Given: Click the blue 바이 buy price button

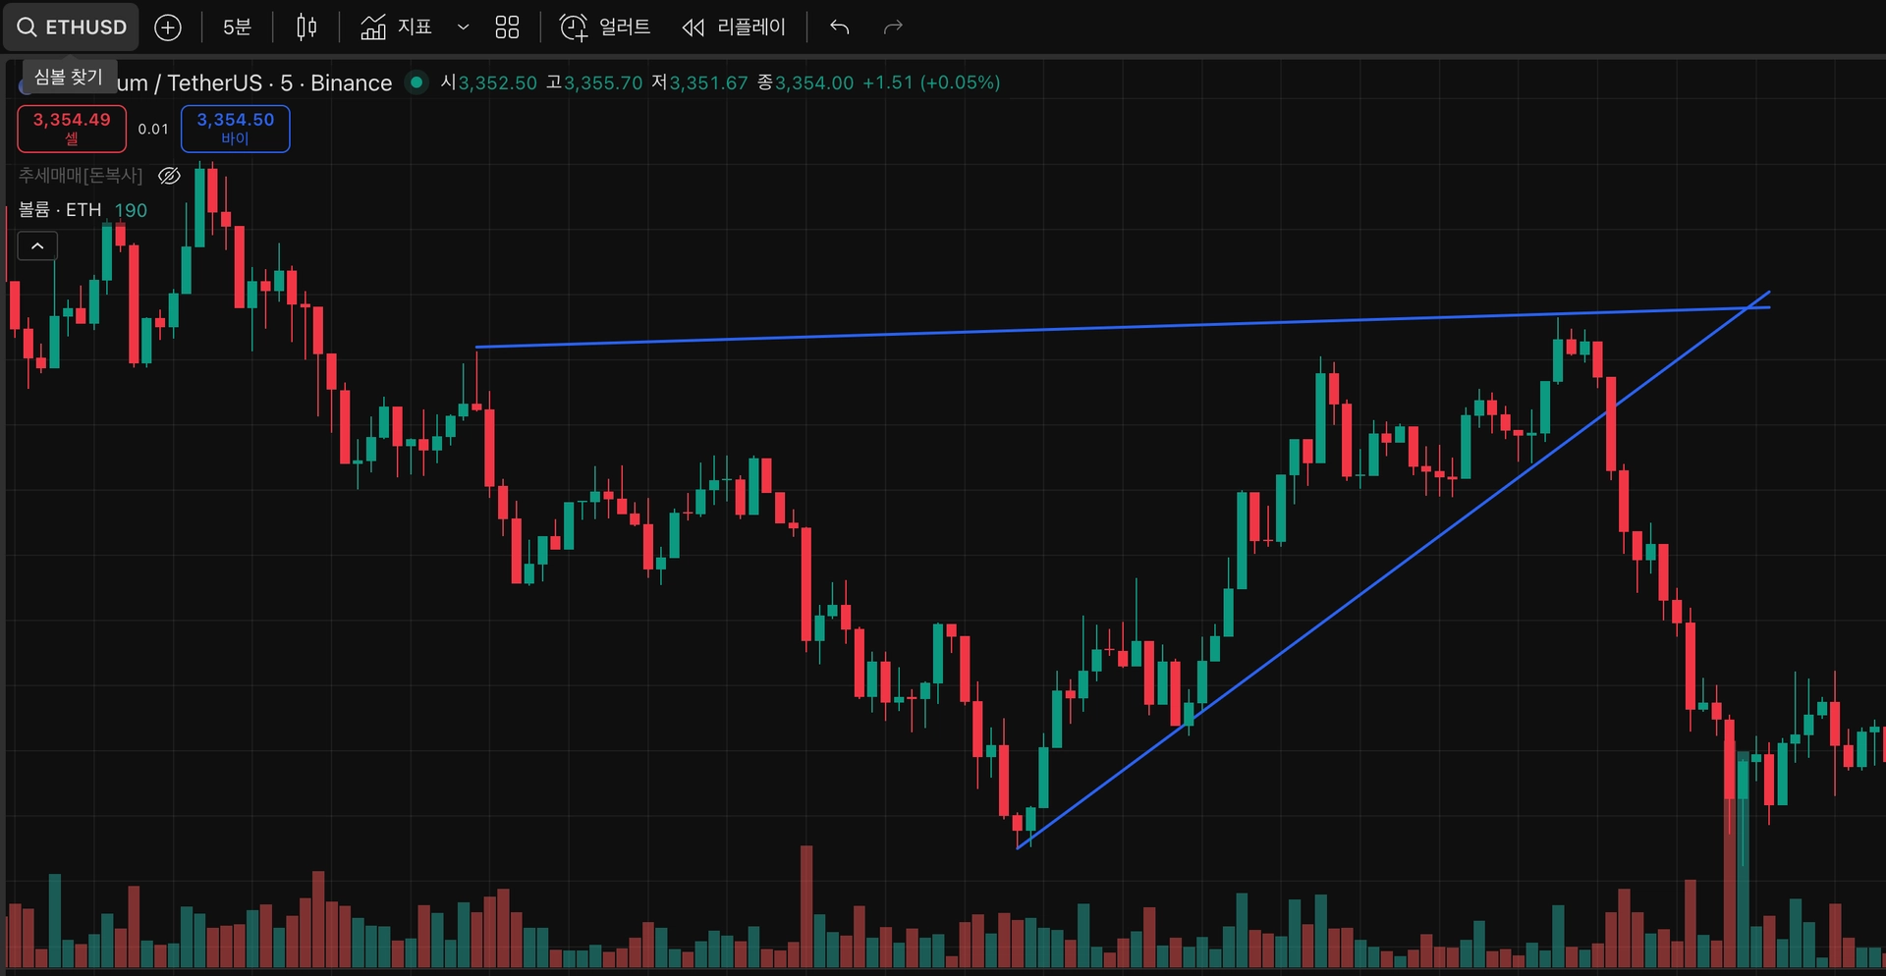Looking at the screenshot, I should (236, 129).
